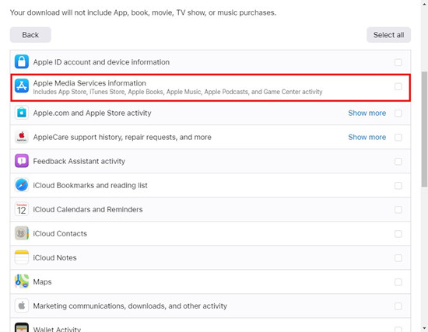Click the scrollbar down arrow
This screenshot has height=332, width=428.
(424, 328)
